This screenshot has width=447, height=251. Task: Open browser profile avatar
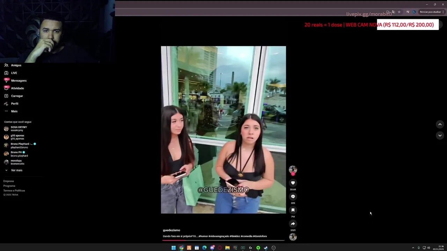point(414,12)
